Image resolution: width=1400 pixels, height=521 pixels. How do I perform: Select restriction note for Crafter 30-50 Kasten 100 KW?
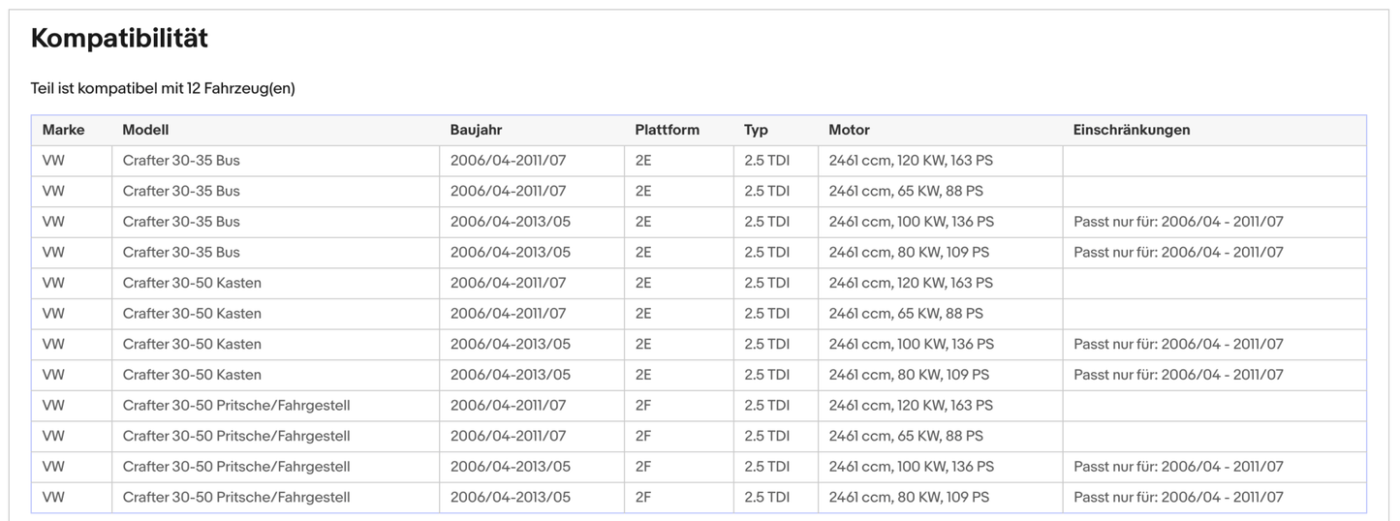(x=1178, y=345)
